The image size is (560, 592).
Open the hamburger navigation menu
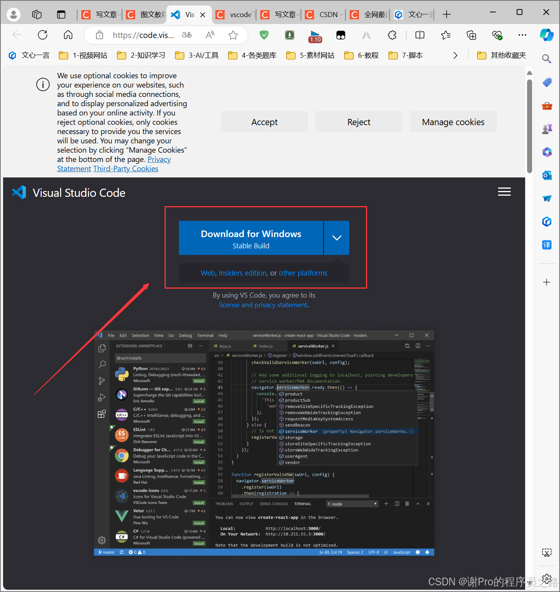click(x=504, y=192)
